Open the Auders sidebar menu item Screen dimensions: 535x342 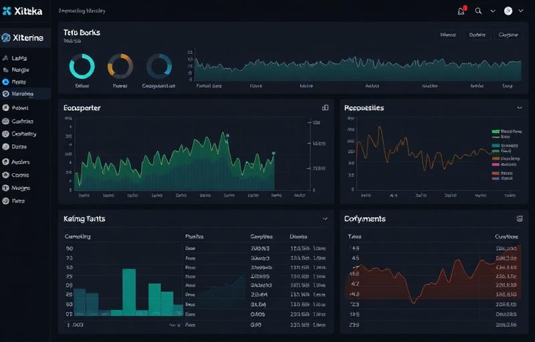(x=19, y=162)
